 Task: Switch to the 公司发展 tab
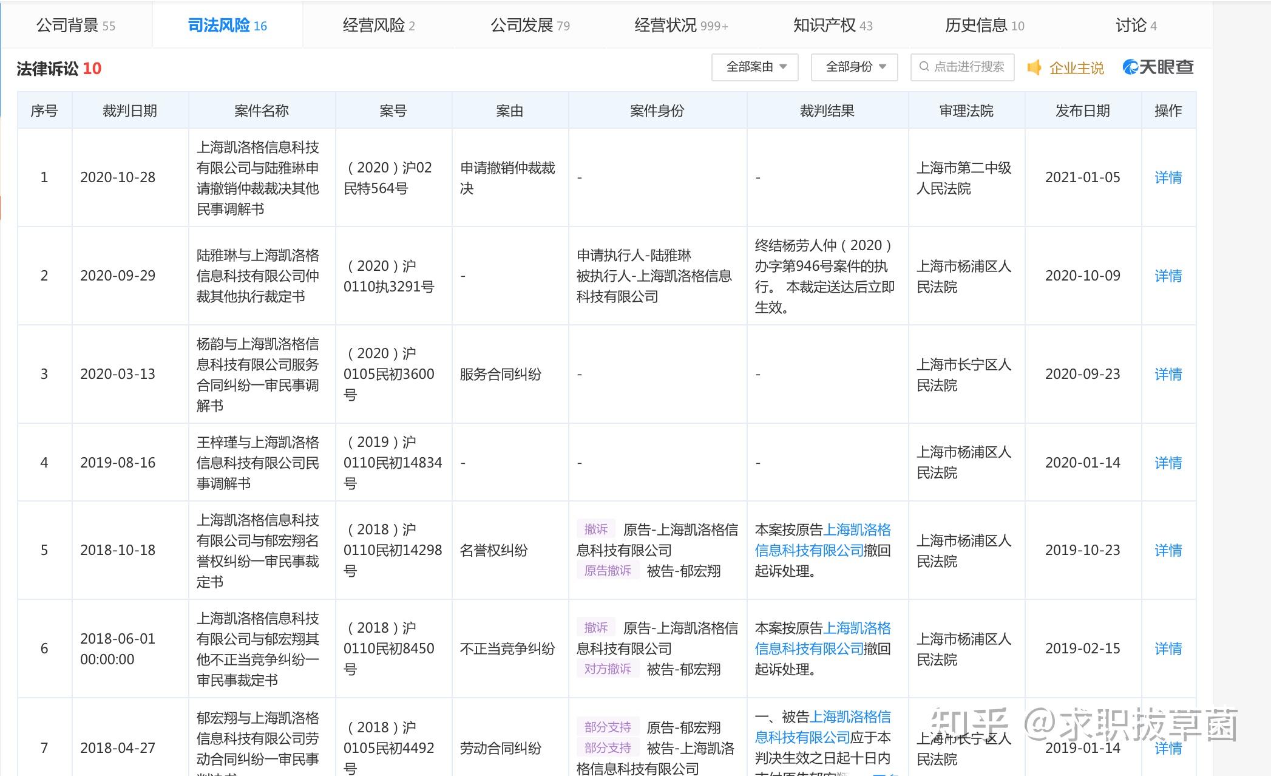click(530, 26)
